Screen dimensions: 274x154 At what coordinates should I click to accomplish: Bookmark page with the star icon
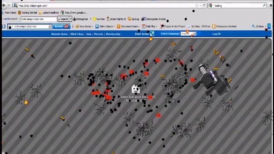click(x=197, y=6)
